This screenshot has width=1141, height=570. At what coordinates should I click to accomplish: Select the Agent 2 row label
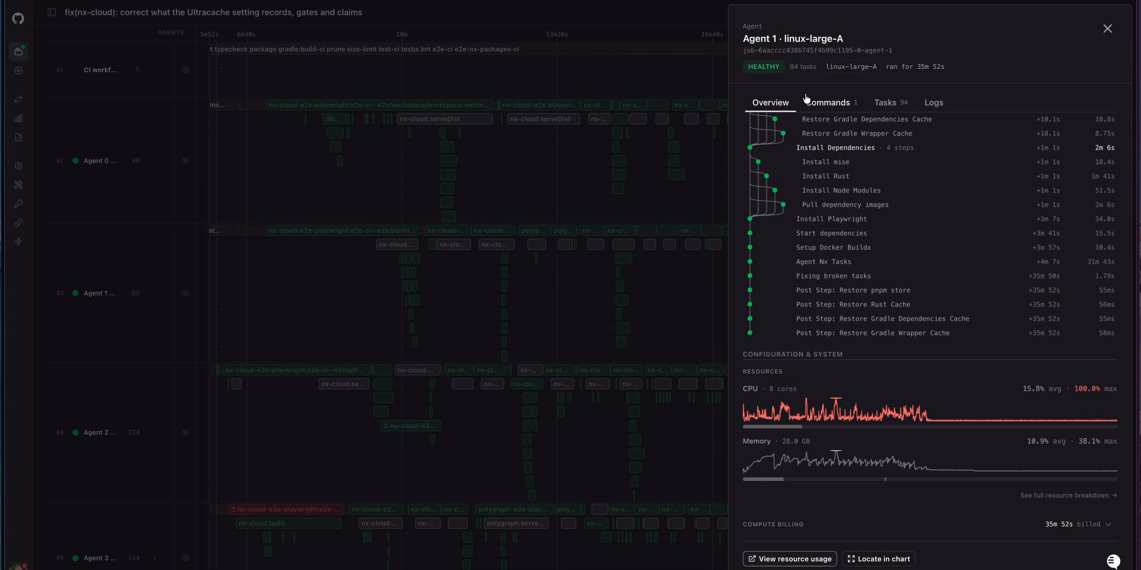[100, 433]
